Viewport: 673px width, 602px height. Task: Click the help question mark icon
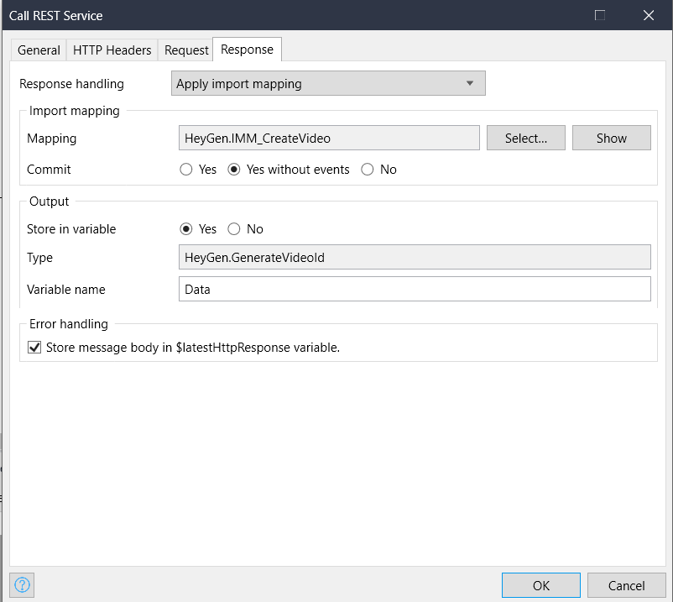pos(23,584)
